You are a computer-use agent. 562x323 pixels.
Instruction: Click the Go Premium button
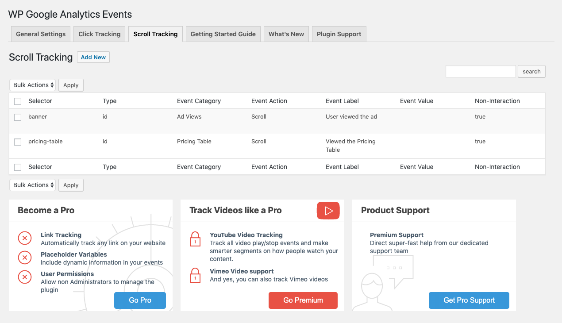pyautogui.click(x=303, y=300)
